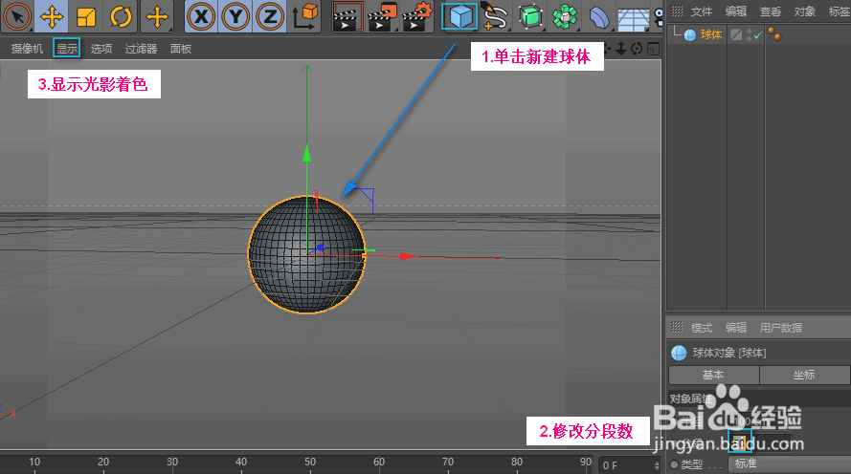Open render settings gear clapperboard
The image size is (851, 474).
(x=417, y=16)
